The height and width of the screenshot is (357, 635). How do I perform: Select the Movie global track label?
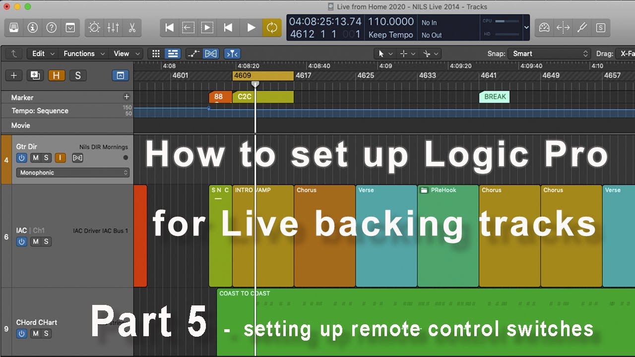pyautogui.click(x=21, y=125)
